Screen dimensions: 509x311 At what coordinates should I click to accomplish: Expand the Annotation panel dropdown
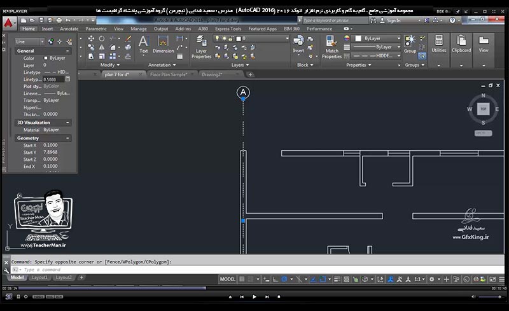(x=162, y=65)
